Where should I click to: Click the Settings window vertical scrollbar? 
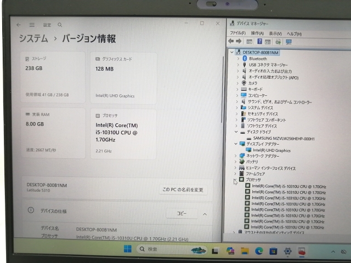223,89
